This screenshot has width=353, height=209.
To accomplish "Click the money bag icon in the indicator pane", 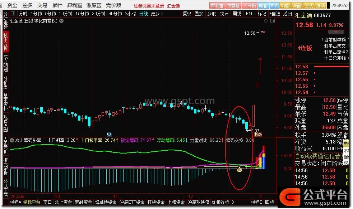I will (x=239, y=170).
